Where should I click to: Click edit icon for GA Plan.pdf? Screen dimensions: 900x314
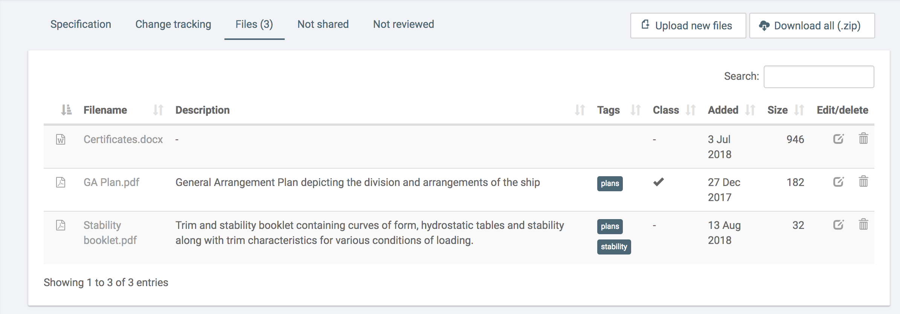(838, 182)
